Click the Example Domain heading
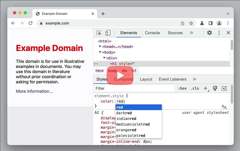 click(49, 48)
